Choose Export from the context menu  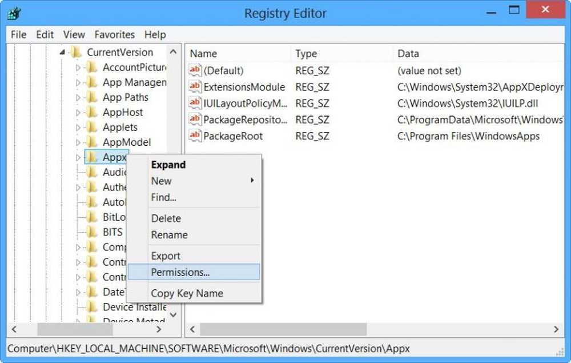(194, 256)
